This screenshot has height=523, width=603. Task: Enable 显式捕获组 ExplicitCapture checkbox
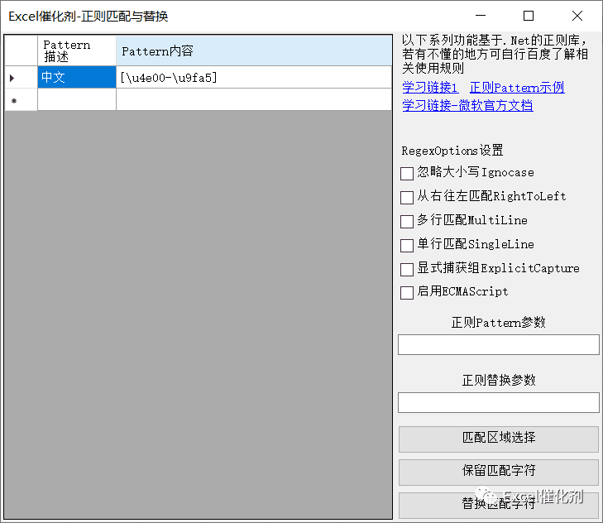(x=407, y=269)
